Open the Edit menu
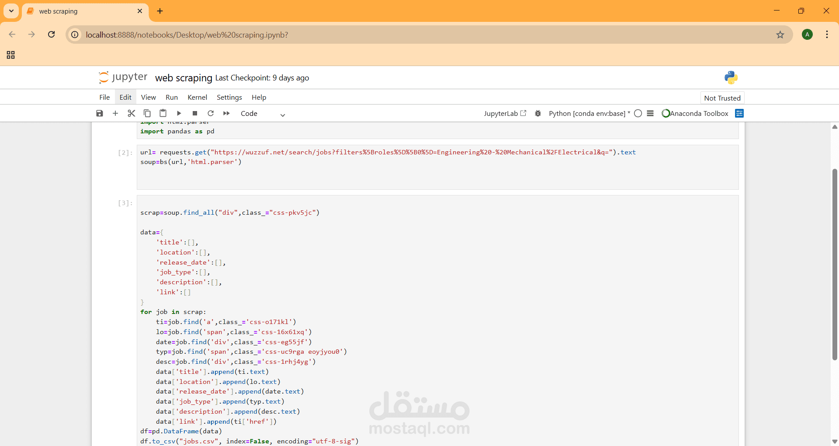The height and width of the screenshot is (446, 839). [x=125, y=97]
